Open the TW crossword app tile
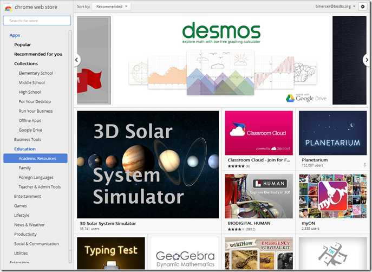 [x=333, y=253]
